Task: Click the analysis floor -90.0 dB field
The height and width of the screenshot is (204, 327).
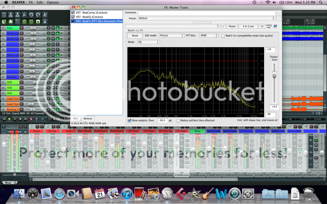Action: [163, 120]
